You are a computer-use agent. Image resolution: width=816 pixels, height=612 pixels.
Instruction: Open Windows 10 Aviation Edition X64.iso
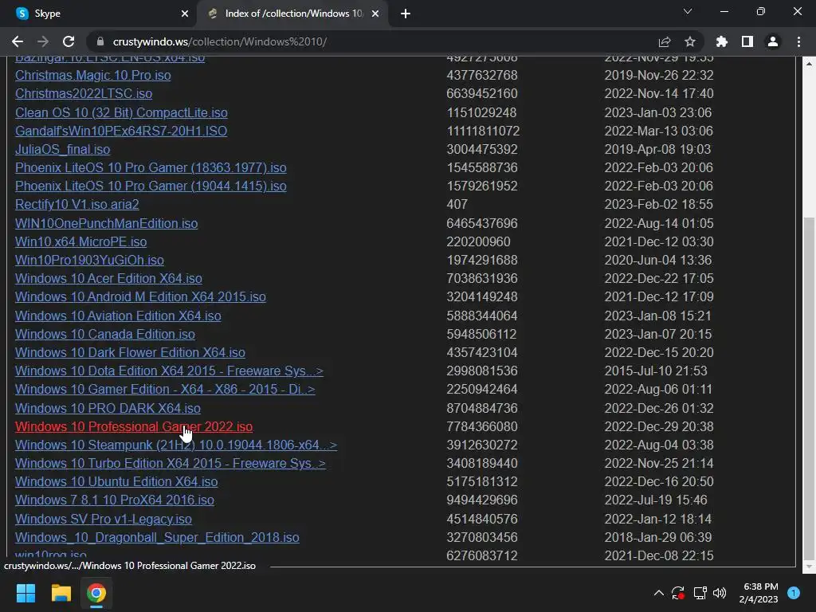click(118, 316)
